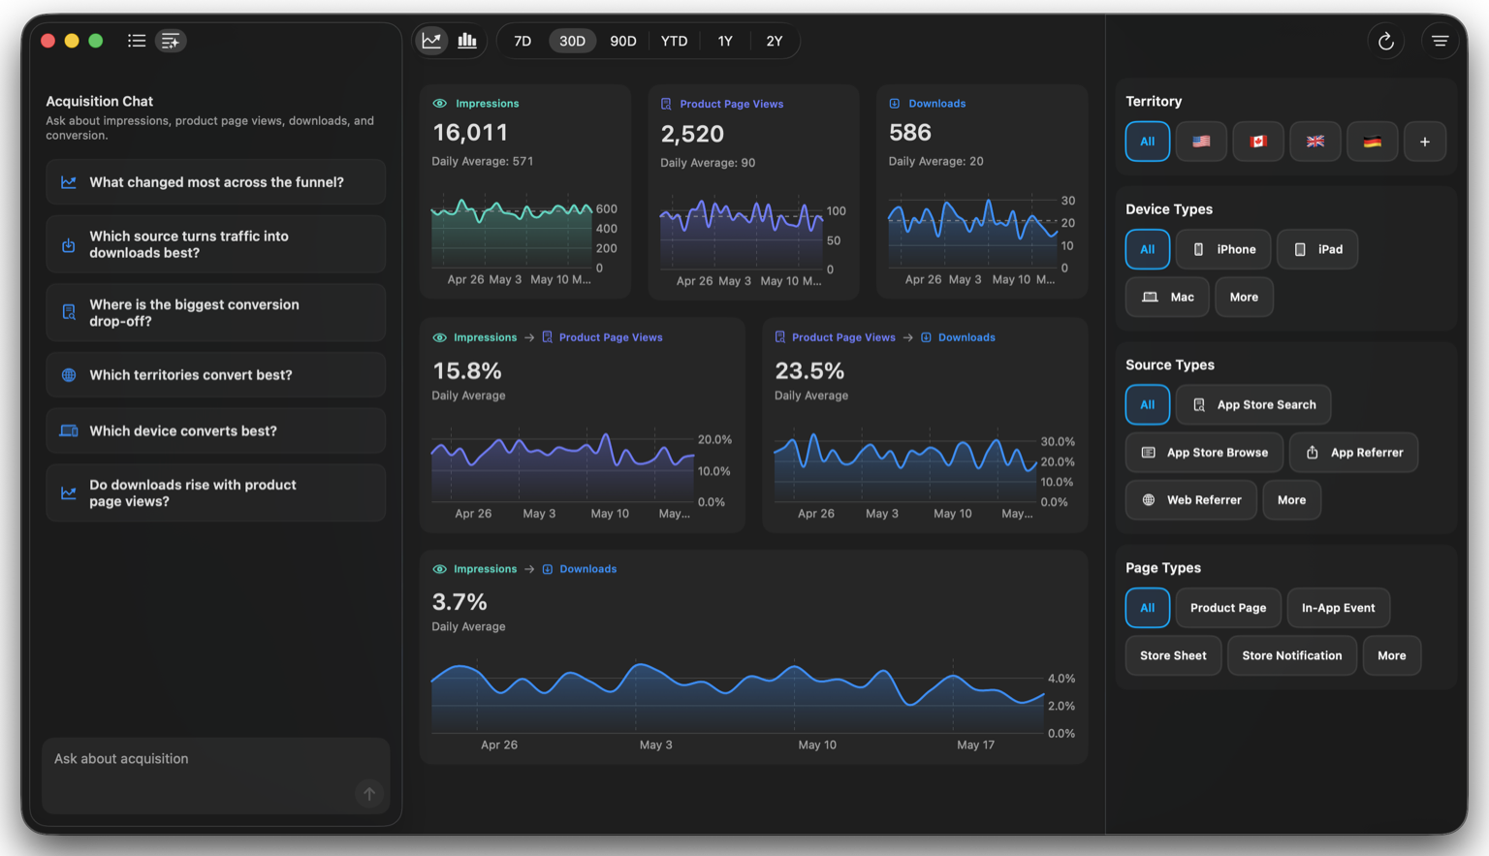Select All under Source Types
The image size is (1489, 856).
click(1148, 405)
